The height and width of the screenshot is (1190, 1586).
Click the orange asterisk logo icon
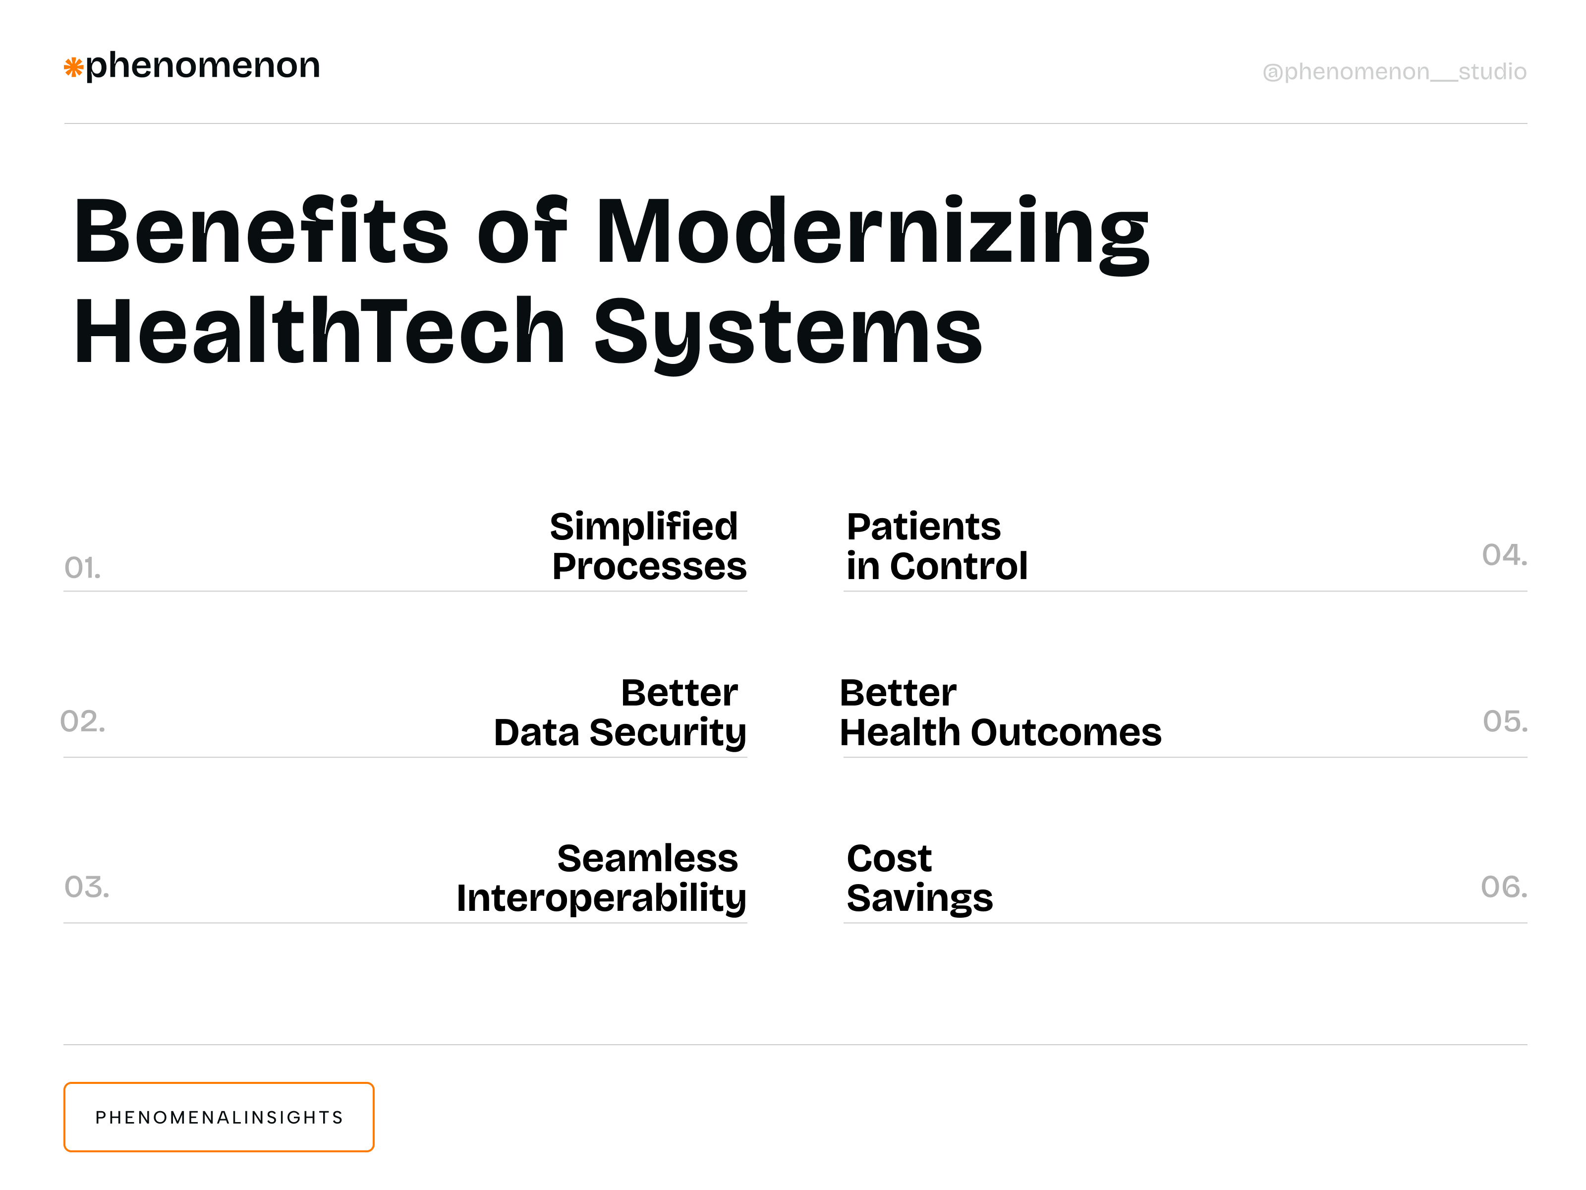pos(73,68)
